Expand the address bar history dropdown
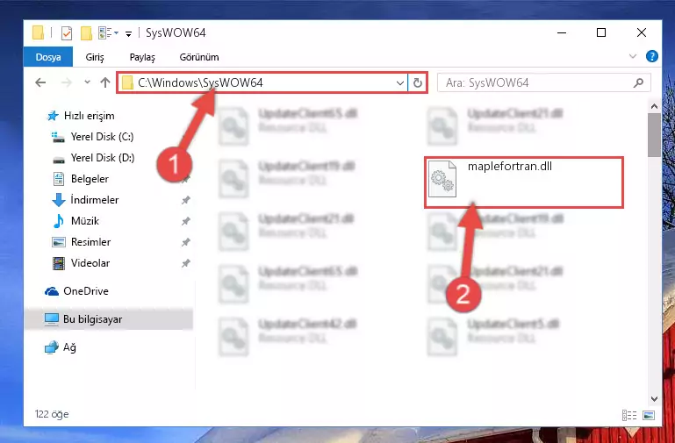675x443 pixels. (400, 83)
